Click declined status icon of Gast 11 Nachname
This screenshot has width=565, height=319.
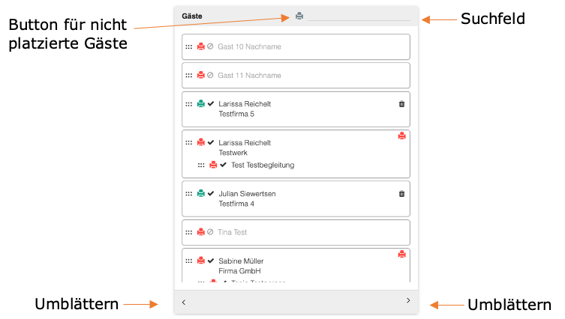(x=211, y=75)
